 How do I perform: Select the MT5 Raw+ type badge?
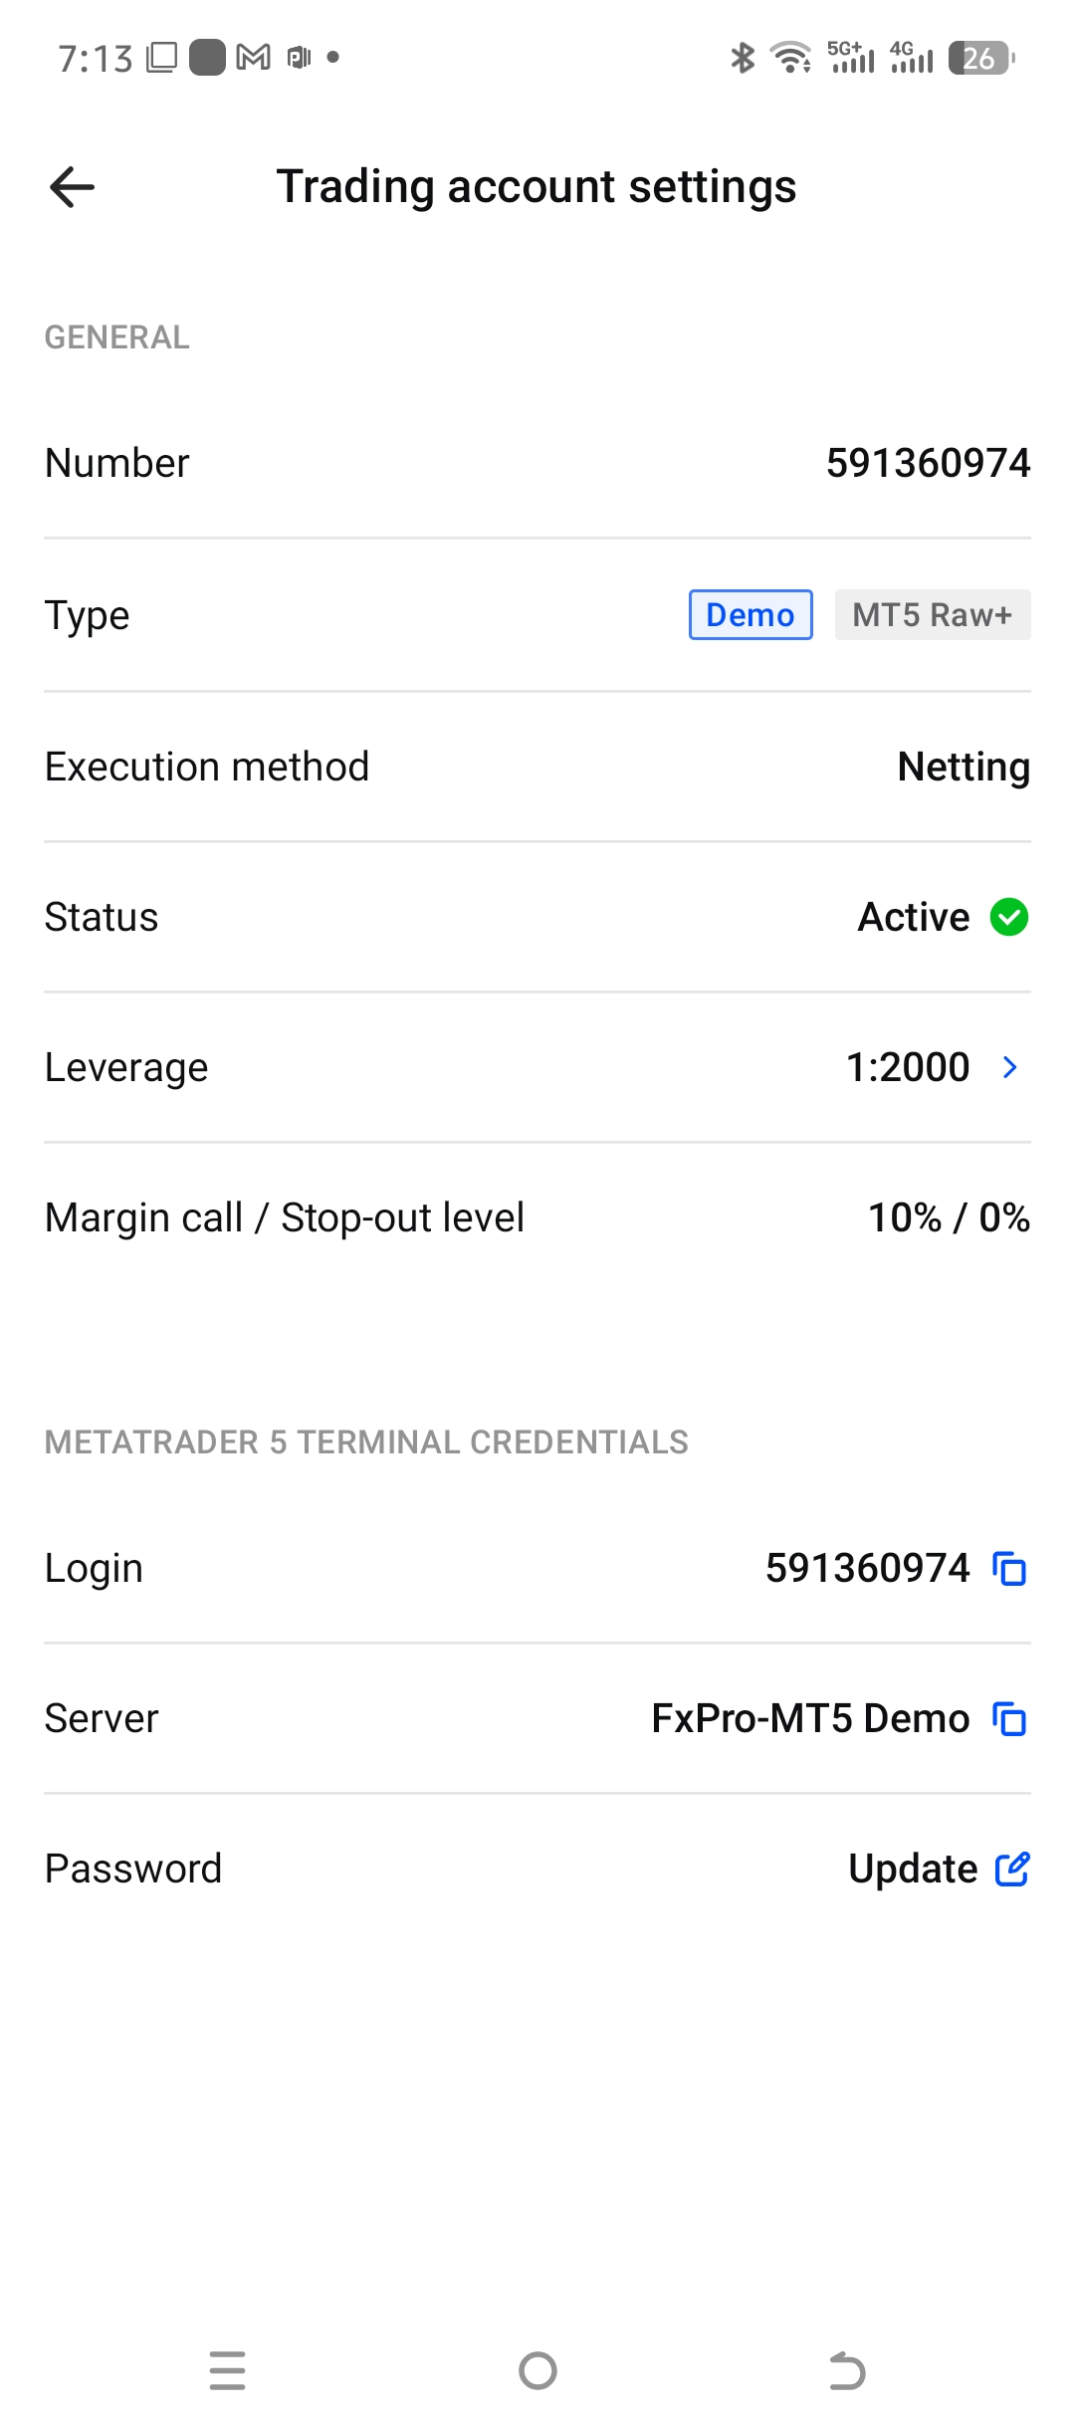[932, 615]
